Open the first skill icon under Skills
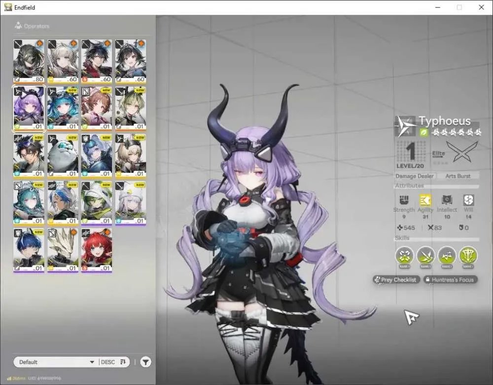 pos(404,255)
